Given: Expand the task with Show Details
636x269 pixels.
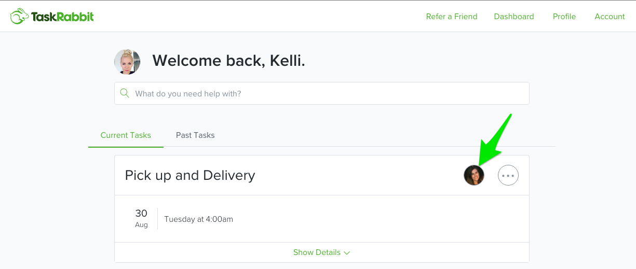Looking at the screenshot, I should coord(322,252).
